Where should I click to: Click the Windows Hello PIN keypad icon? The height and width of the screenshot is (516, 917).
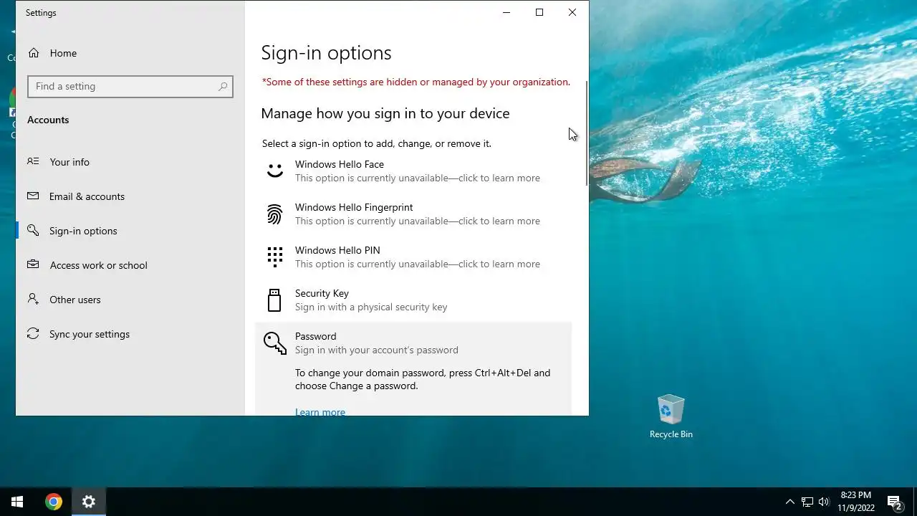tap(274, 257)
